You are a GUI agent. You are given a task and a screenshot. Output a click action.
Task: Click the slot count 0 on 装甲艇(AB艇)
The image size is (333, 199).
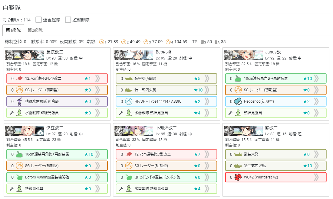pyautogui.click(x=122, y=79)
